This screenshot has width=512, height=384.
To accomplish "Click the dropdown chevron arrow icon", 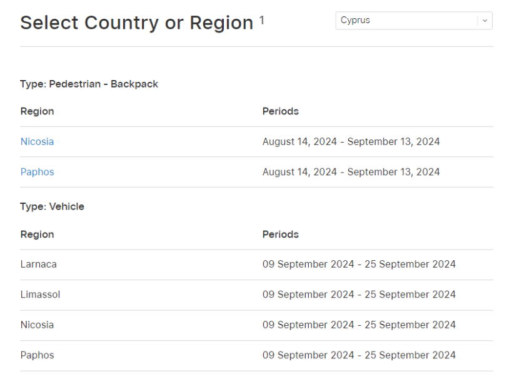I will click(x=485, y=21).
